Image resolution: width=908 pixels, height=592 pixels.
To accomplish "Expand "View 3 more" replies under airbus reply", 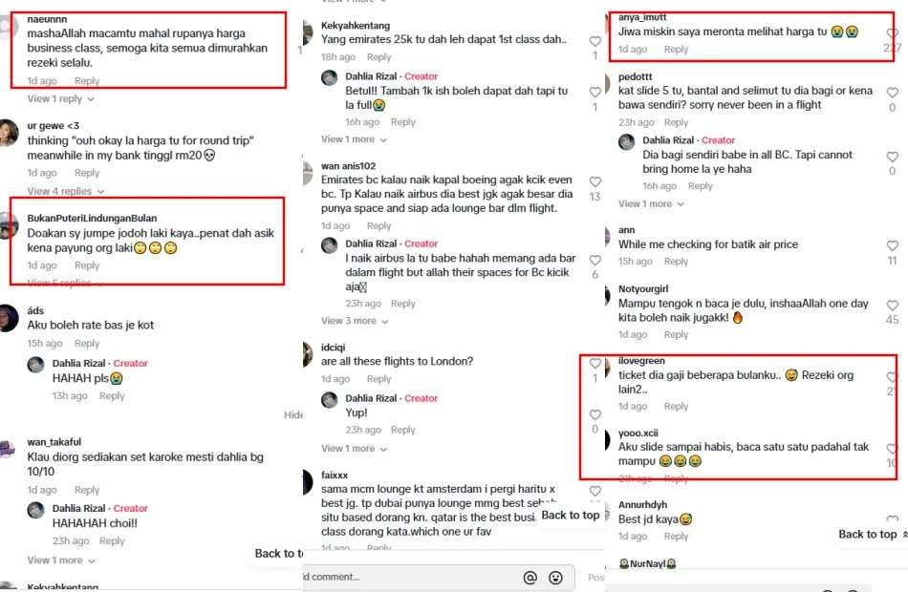I will (x=349, y=321).
